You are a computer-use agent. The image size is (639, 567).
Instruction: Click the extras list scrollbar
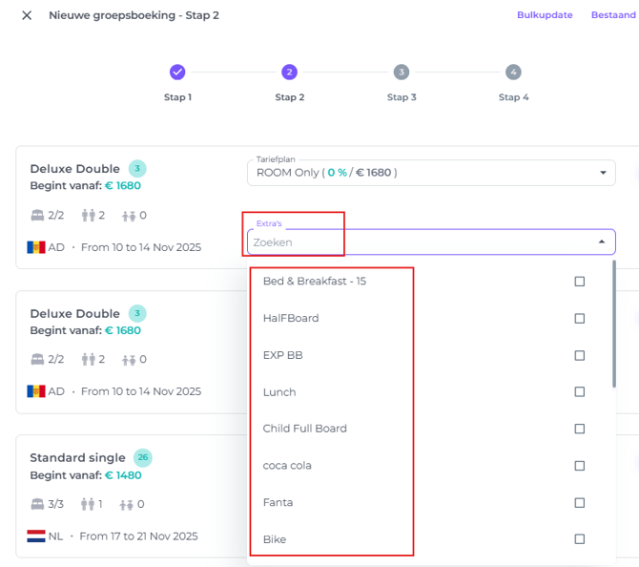coord(614,325)
